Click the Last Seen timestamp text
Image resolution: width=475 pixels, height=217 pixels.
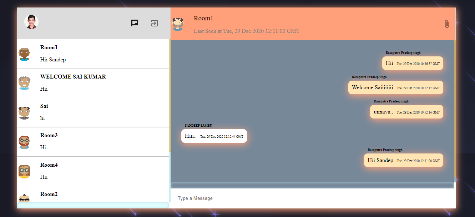[247, 31]
